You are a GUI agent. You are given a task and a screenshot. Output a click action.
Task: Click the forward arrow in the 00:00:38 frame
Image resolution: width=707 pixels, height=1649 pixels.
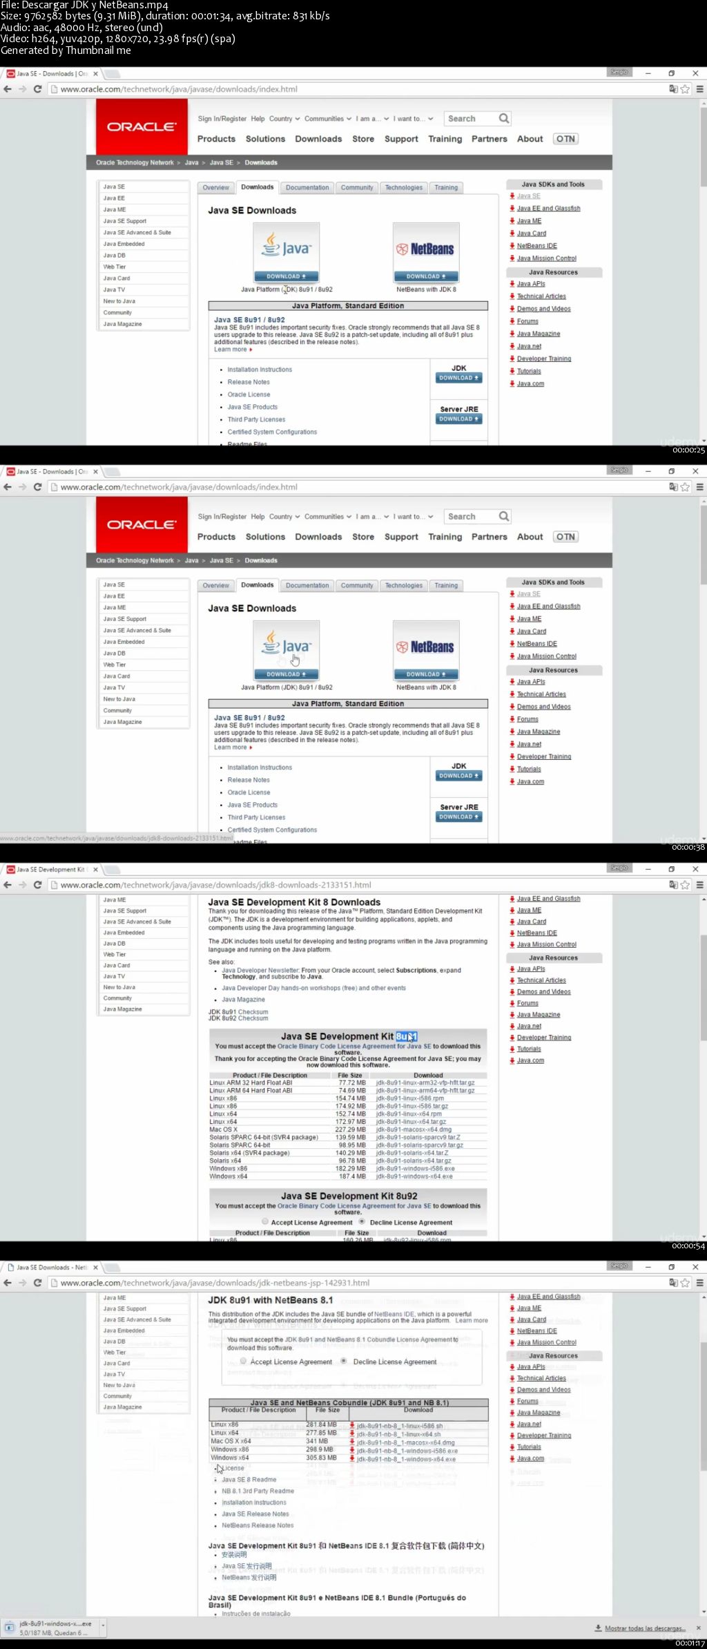(x=22, y=487)
